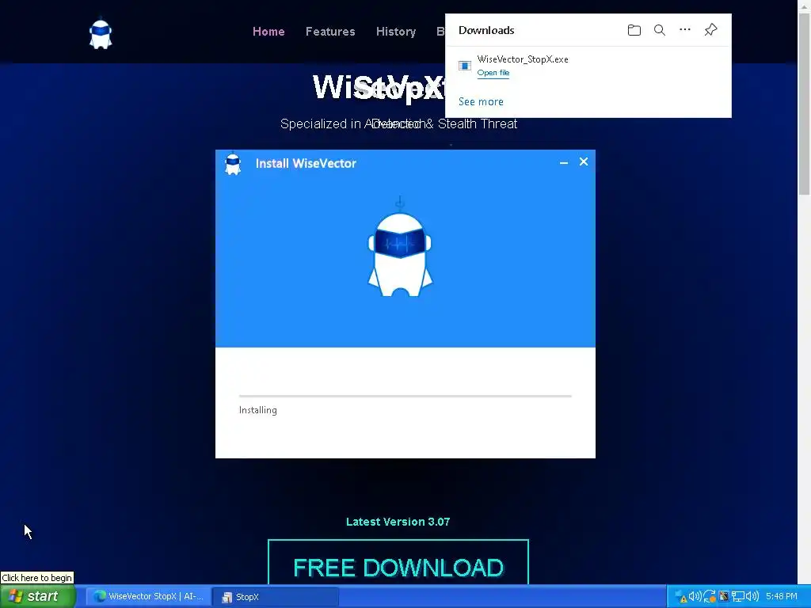Click the large robot mascot image

[x=400, y=248]
